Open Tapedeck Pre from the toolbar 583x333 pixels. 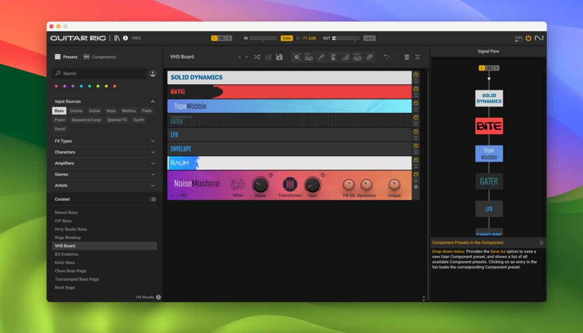308,57
